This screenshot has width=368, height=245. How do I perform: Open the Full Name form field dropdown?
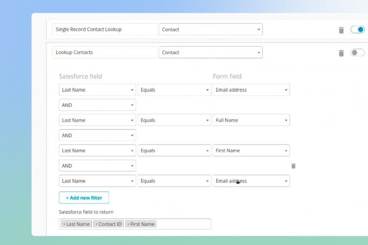point(251,120)
